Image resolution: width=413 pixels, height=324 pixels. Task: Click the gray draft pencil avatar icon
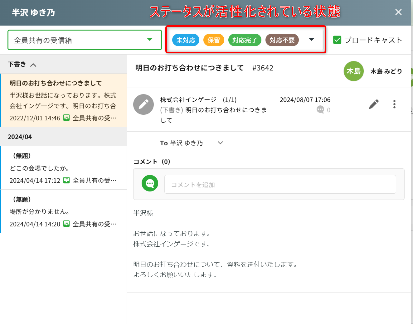pyautogui.click(x=143, y=104)
